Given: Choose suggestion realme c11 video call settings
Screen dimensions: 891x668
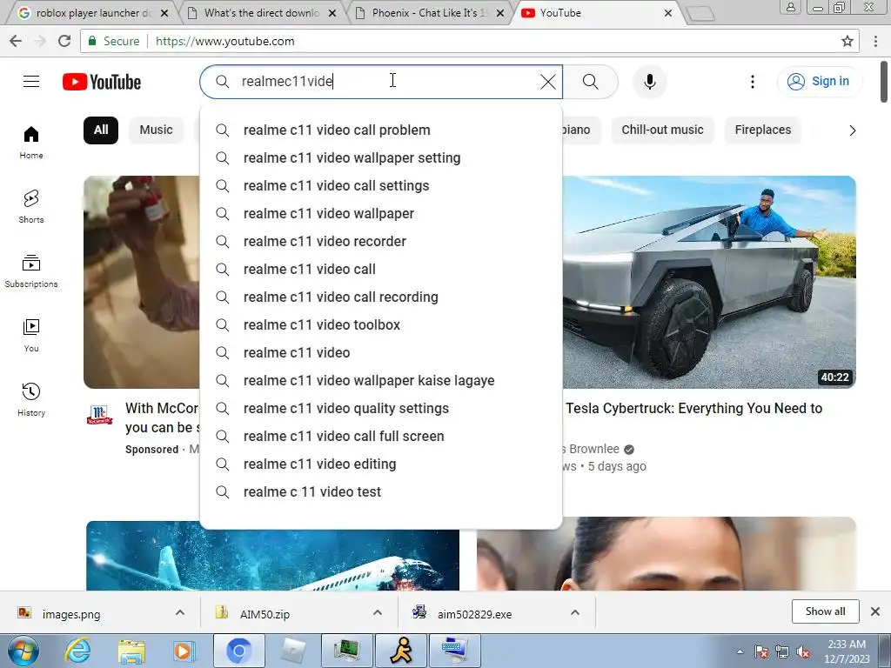Looking at the screenshot, I should coord(381,186).
